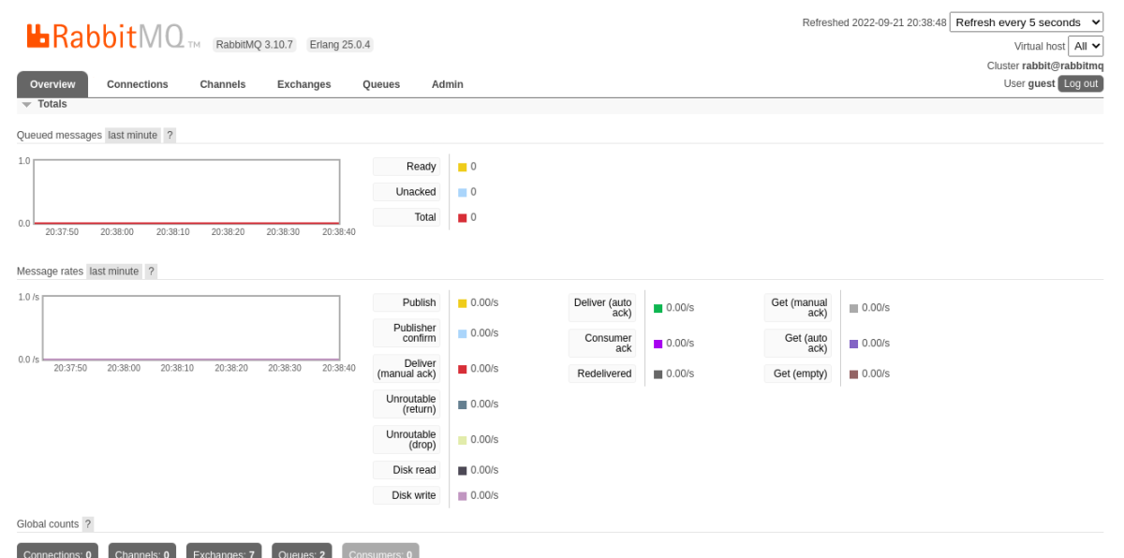Click the Disk read color swatch
The width and height of the screenshot is (1124, 558).
(463, 470)
